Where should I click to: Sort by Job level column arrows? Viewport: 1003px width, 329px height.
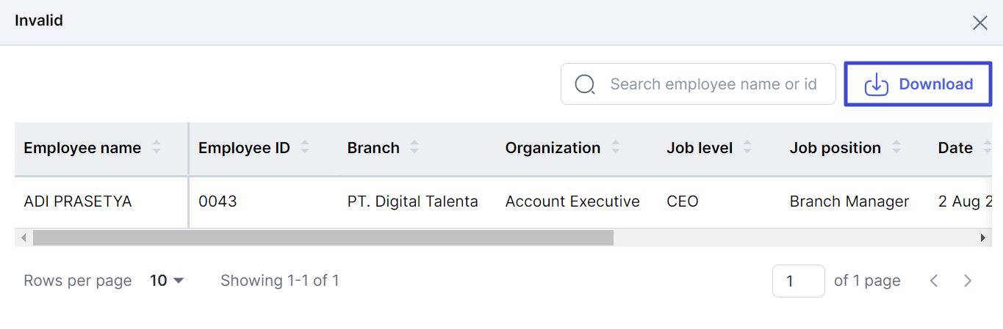tap(747, 148)
